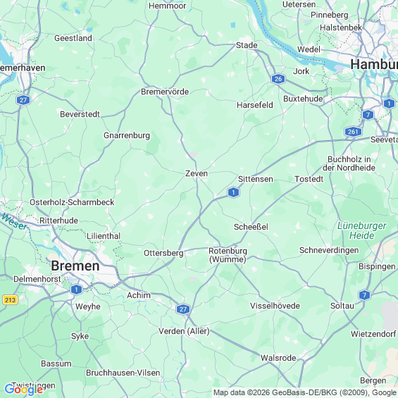The image size is (398, 398).
Task: Click the Weser river label
Action: (14, 222)
